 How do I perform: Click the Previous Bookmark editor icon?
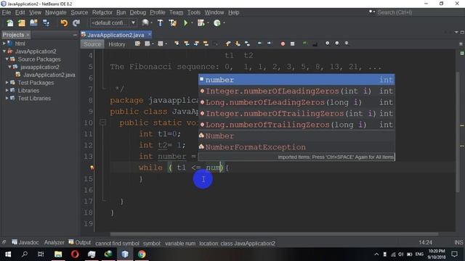click(x=227, y=43)
